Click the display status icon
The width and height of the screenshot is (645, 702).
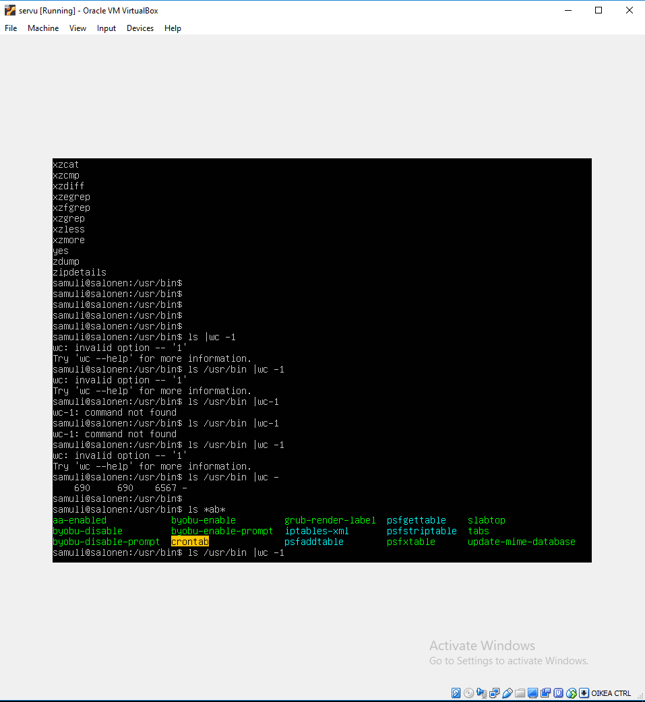point(532,693)
